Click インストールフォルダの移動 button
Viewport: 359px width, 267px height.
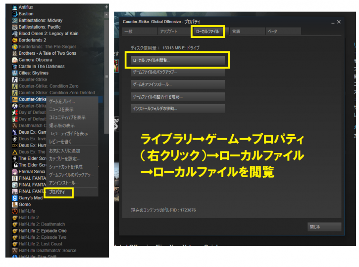pyautogui.click(x=178, y=109)
